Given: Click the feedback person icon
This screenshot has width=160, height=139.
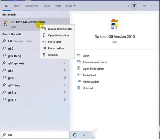Looking at the screenshot, I should pyautogui.click(x=144, y=6).
